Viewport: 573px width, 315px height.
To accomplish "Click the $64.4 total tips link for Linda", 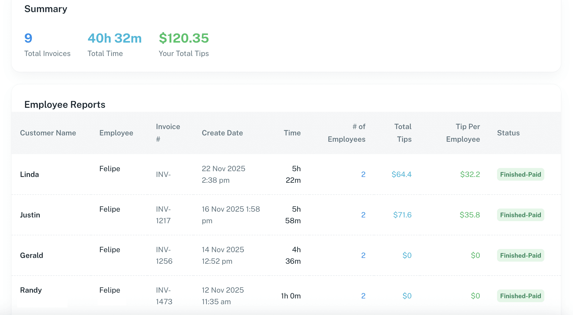I will [x=401, y=174].
